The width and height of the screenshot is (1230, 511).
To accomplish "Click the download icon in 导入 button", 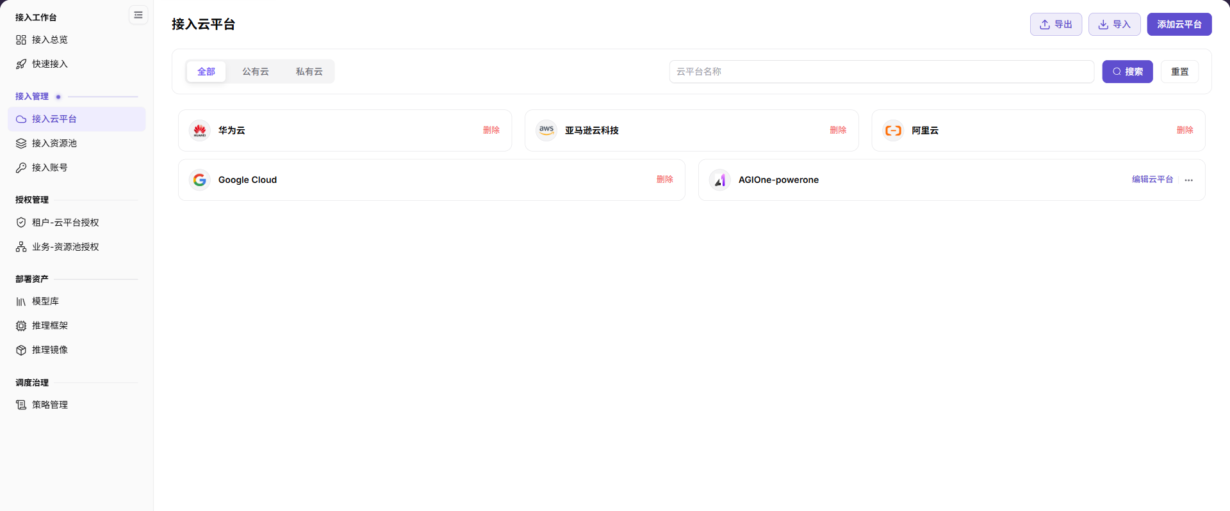I will 1103,24.
